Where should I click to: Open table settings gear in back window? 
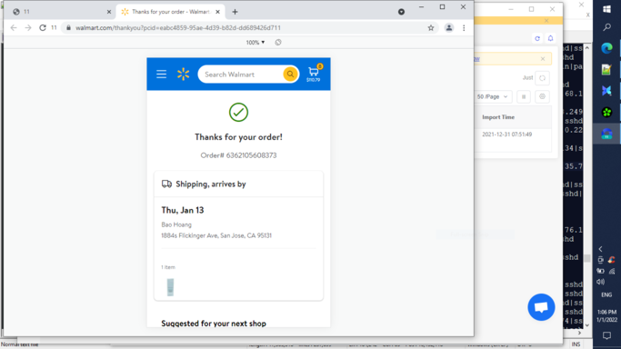pos(542,96)
